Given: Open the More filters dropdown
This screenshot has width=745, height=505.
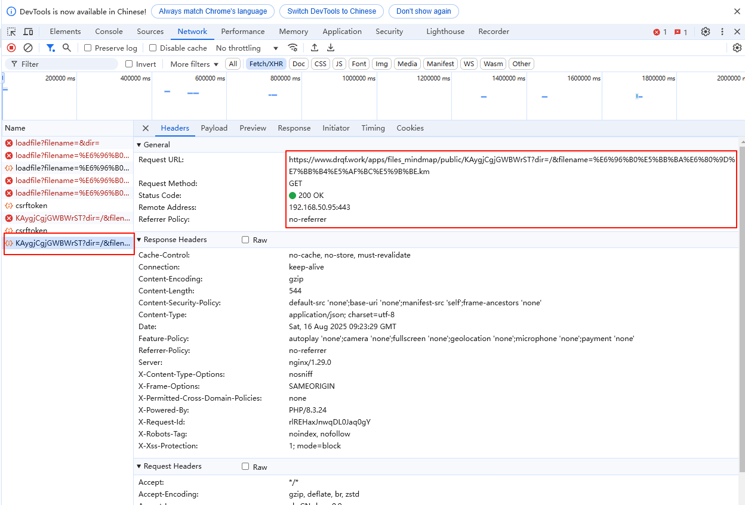Looking at the screenshot, I should click(x=195, y=64).
